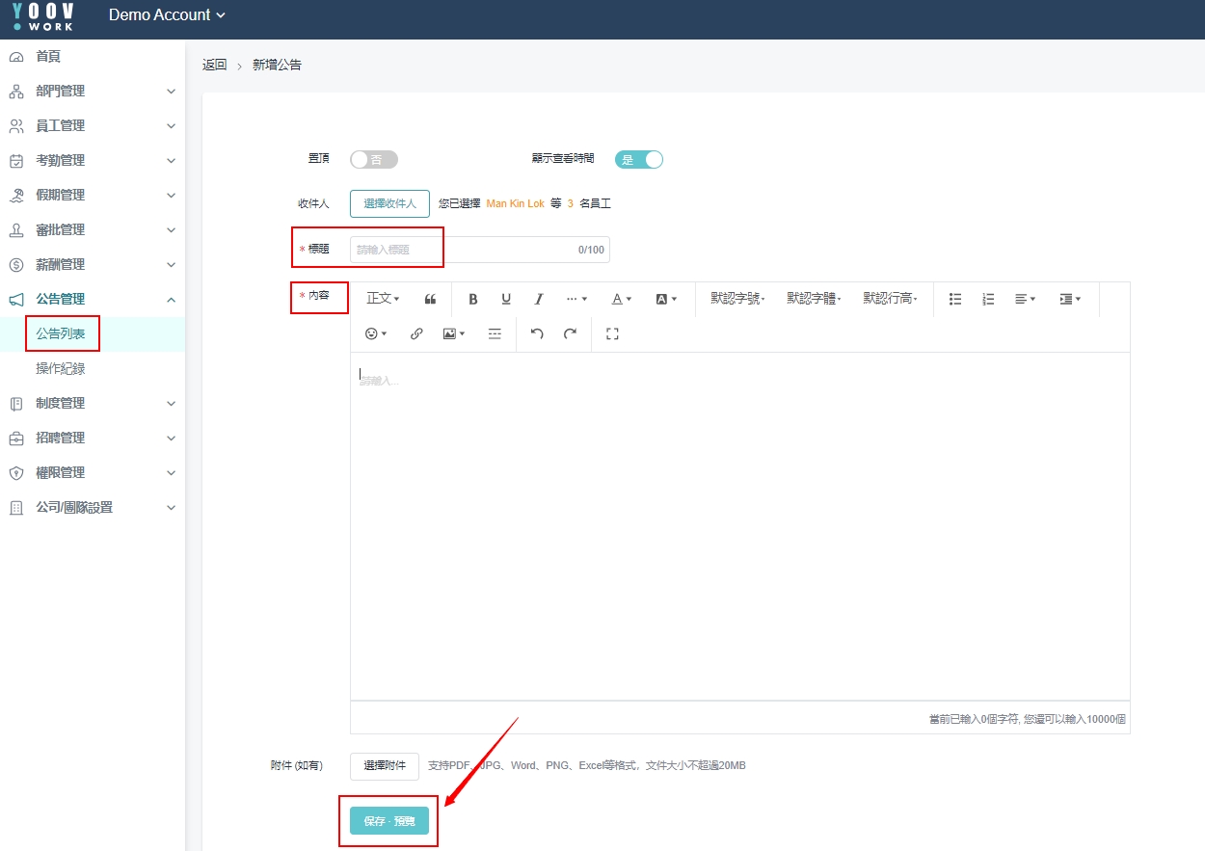This screenshot has width=1205, height=851.
Task: Click the 選擇收件人 button
Action: click(x=389, y=204)
